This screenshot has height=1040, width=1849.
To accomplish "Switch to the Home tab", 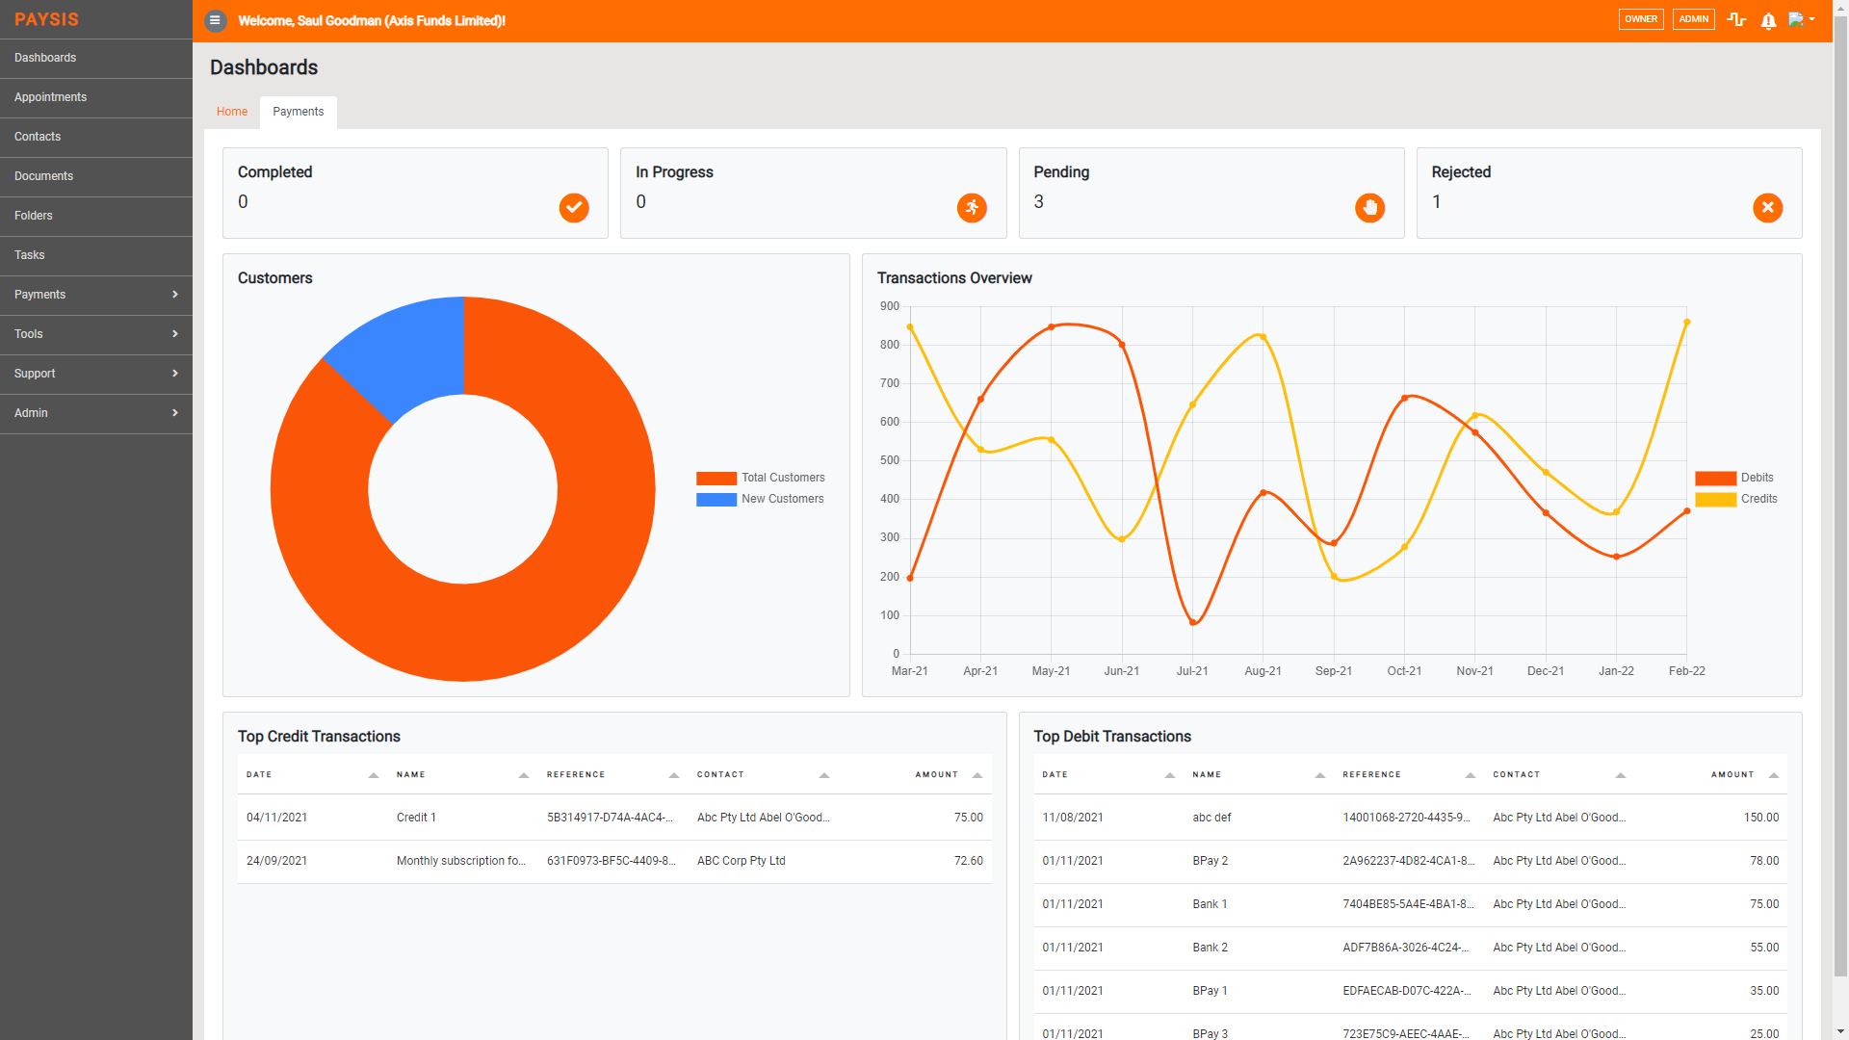I will 231,112.
